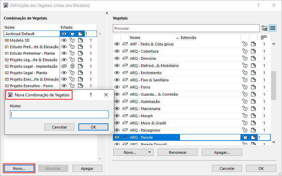Click wireframe icon of 00 Modelo 3D combination
The image size is (282, 176).
point(80,40)
